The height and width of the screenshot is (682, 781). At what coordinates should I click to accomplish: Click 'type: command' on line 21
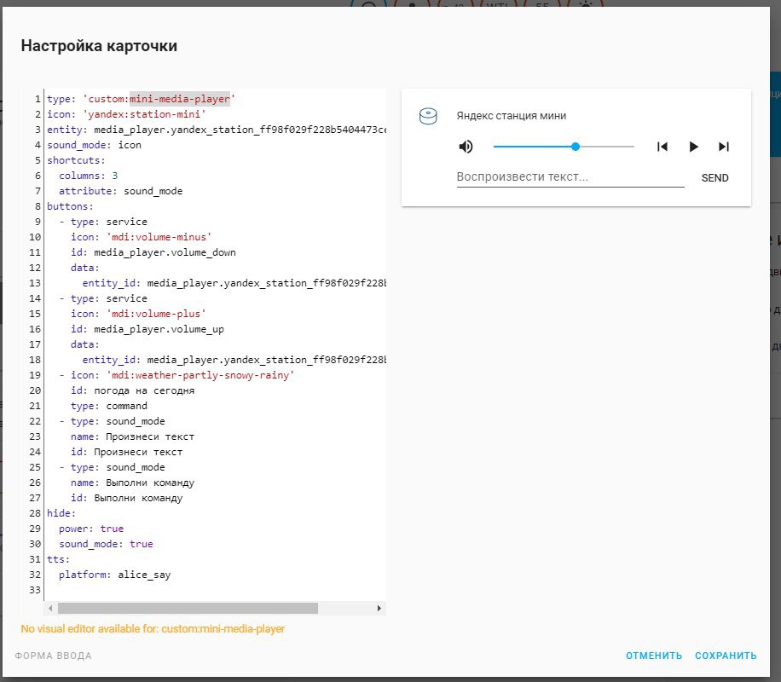[x=108, y=406]
